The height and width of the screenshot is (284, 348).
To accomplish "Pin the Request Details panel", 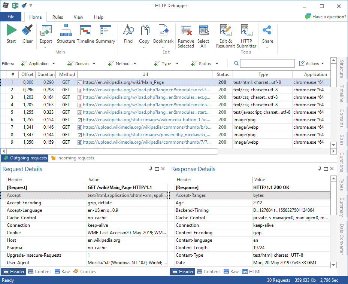I will tap(151, 169).
